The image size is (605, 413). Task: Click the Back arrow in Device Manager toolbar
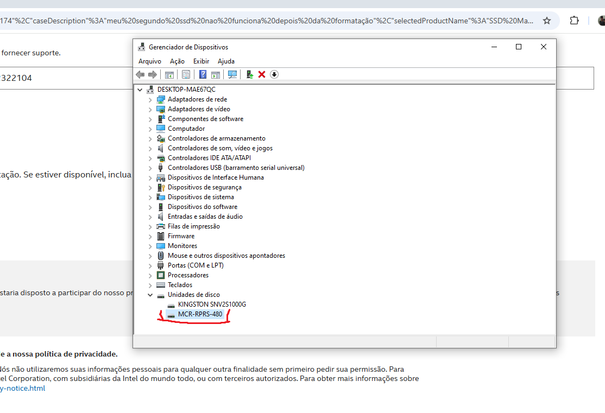140,74
